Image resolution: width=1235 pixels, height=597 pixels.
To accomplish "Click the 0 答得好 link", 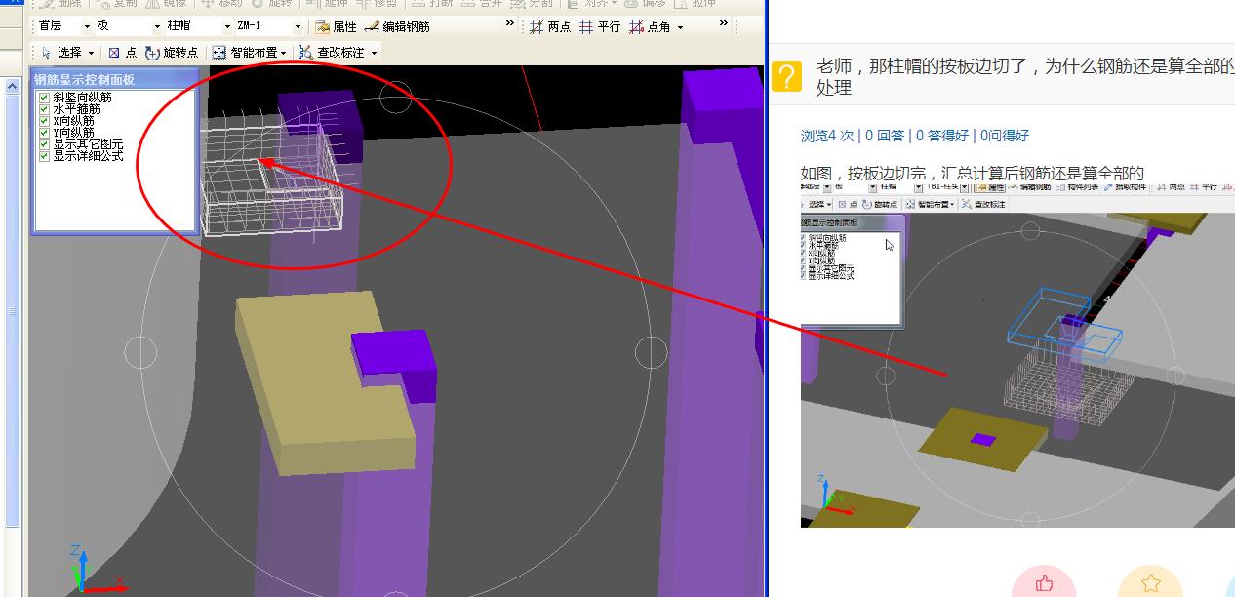I will pyautogui.click(x=942, y=136).
